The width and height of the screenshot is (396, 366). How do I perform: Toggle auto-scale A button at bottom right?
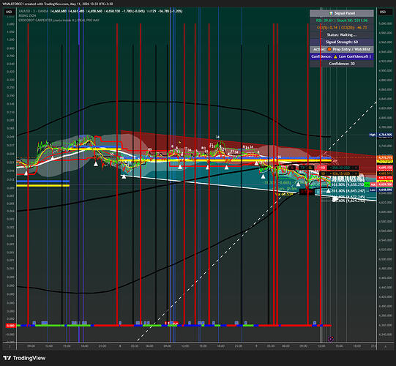click(x=386, y=346)
